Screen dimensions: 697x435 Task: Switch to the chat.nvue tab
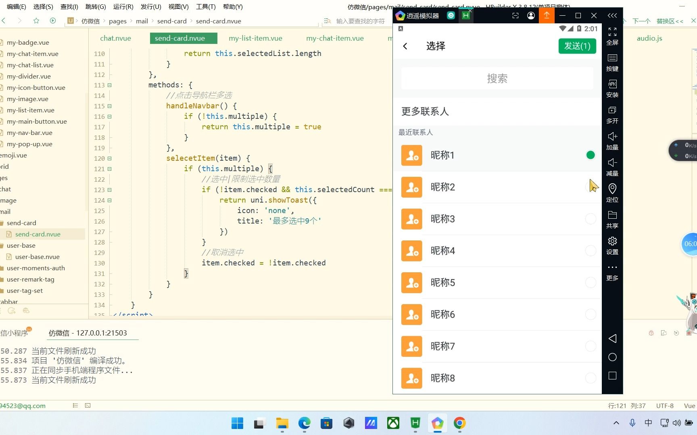click(115, 38)
